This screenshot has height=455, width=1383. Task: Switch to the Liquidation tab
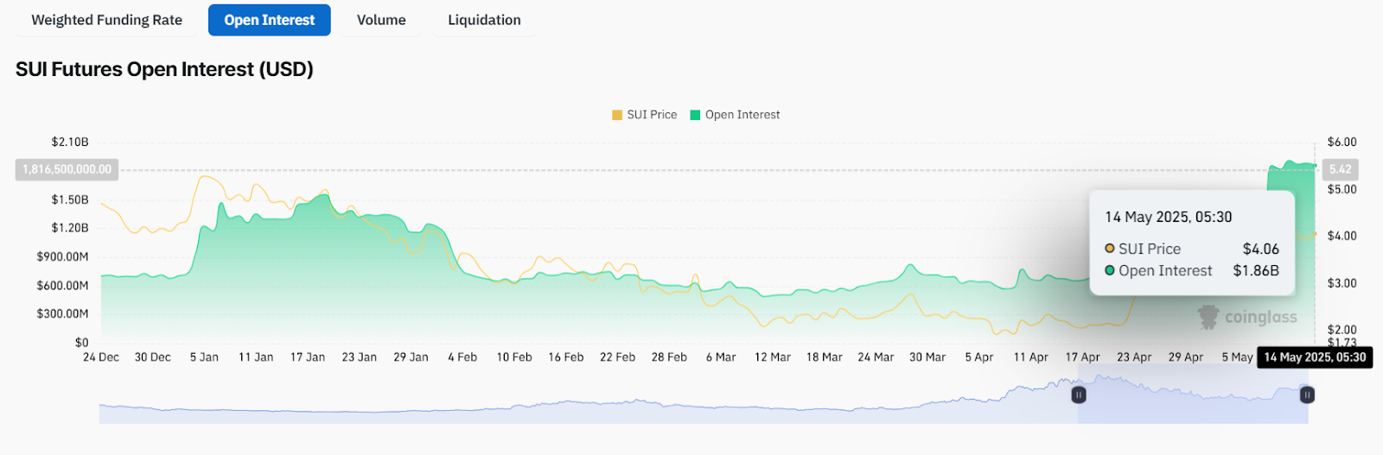click(x=484, y=20)
